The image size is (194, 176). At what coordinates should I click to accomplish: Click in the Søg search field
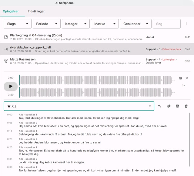click(167, 24)
